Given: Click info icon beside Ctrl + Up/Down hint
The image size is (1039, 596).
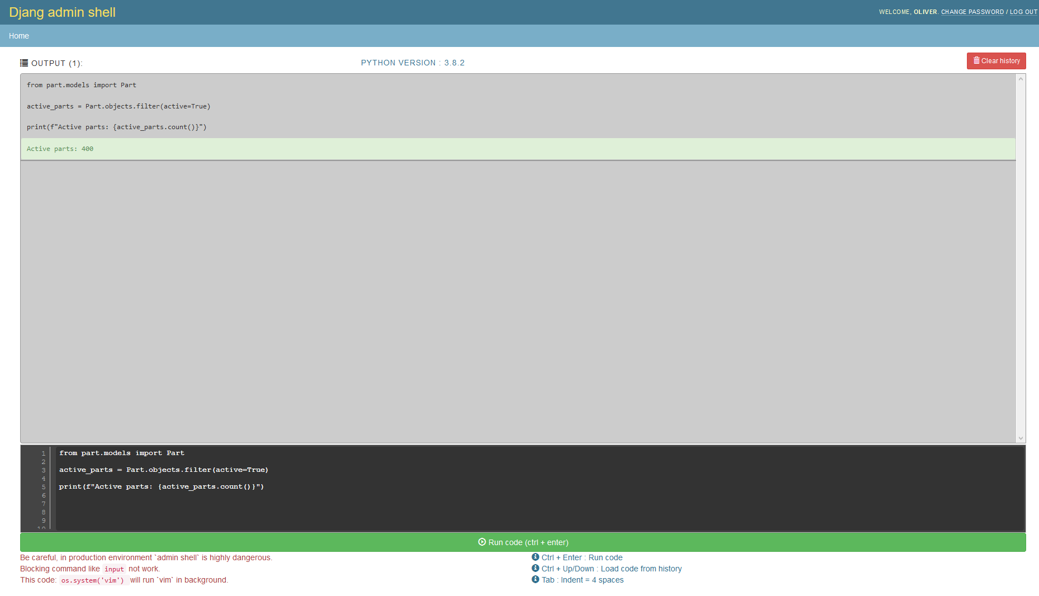Looking at the screenshot, I should click(x=535, y=568).
